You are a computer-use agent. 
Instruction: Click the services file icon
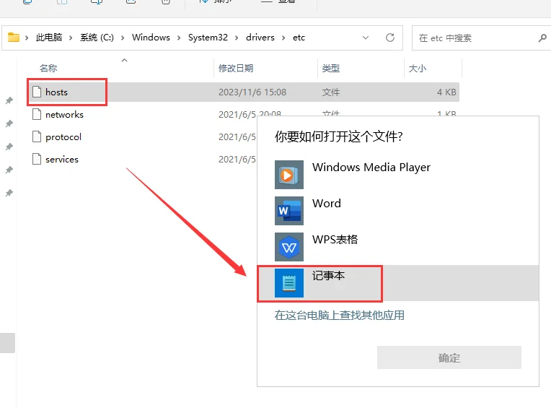(37, 159)
